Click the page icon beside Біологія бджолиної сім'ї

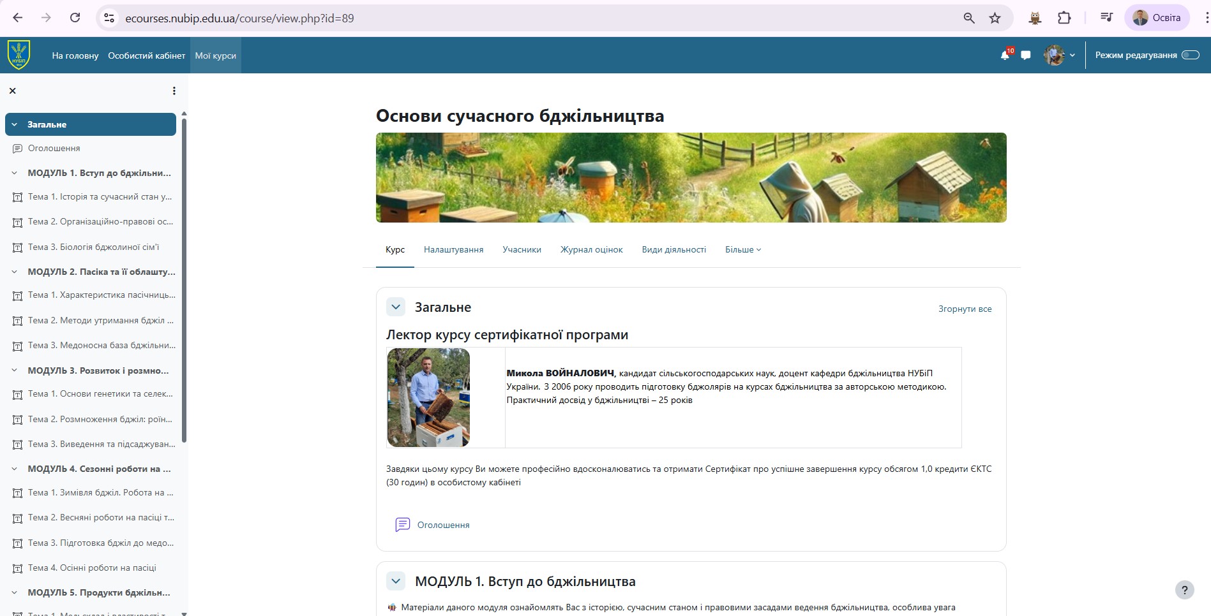[x=18, y=247]
